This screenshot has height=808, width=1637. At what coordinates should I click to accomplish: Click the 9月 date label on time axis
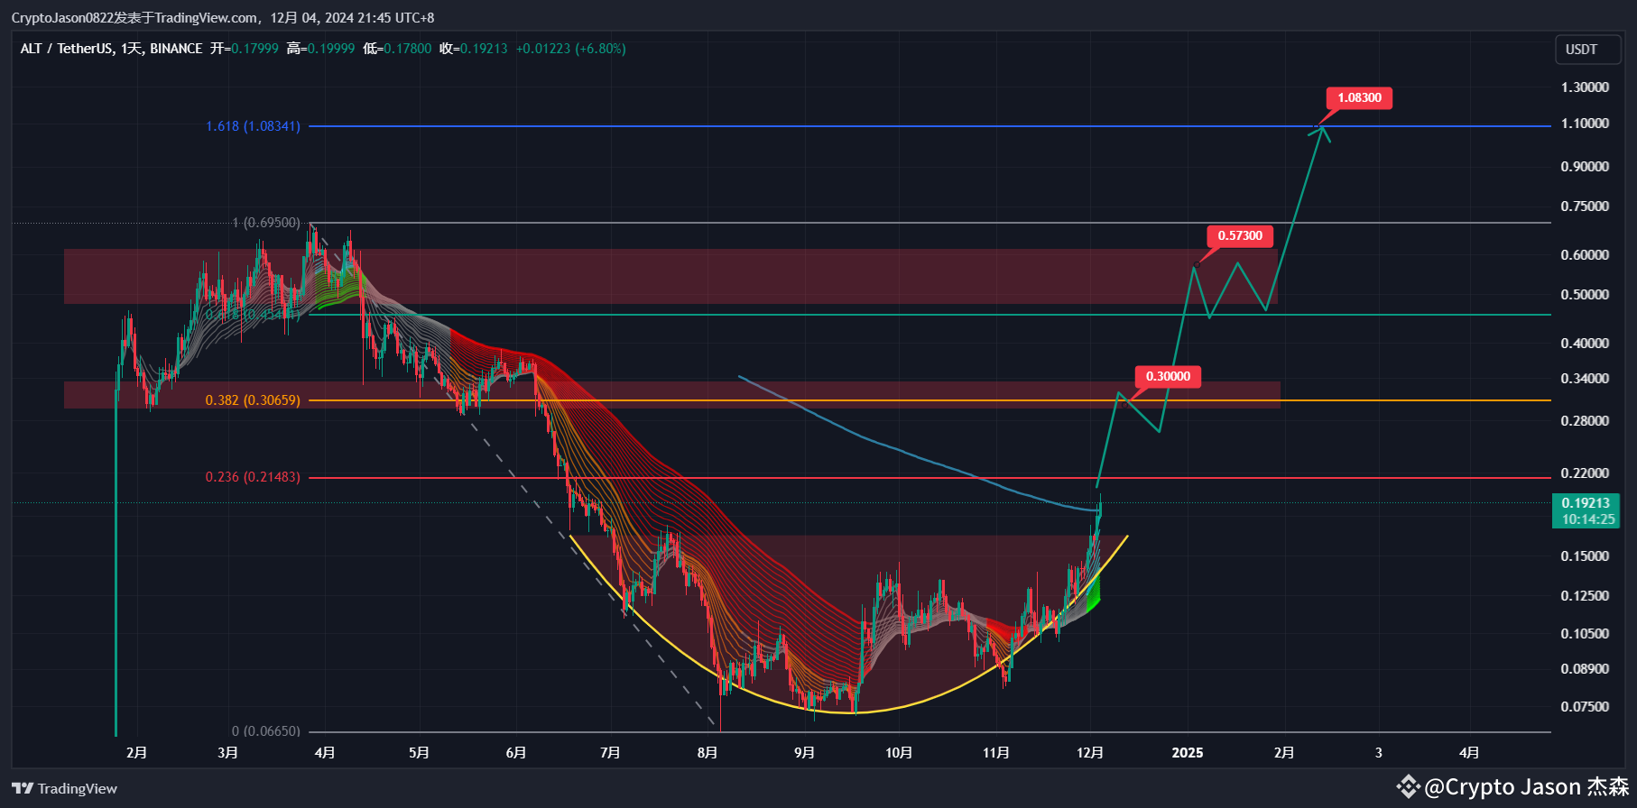(x=804, y=753)
